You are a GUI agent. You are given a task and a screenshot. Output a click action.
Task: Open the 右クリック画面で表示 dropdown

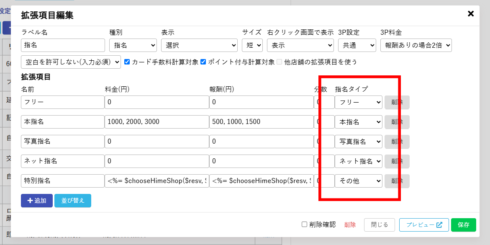[x=300, y=45]
